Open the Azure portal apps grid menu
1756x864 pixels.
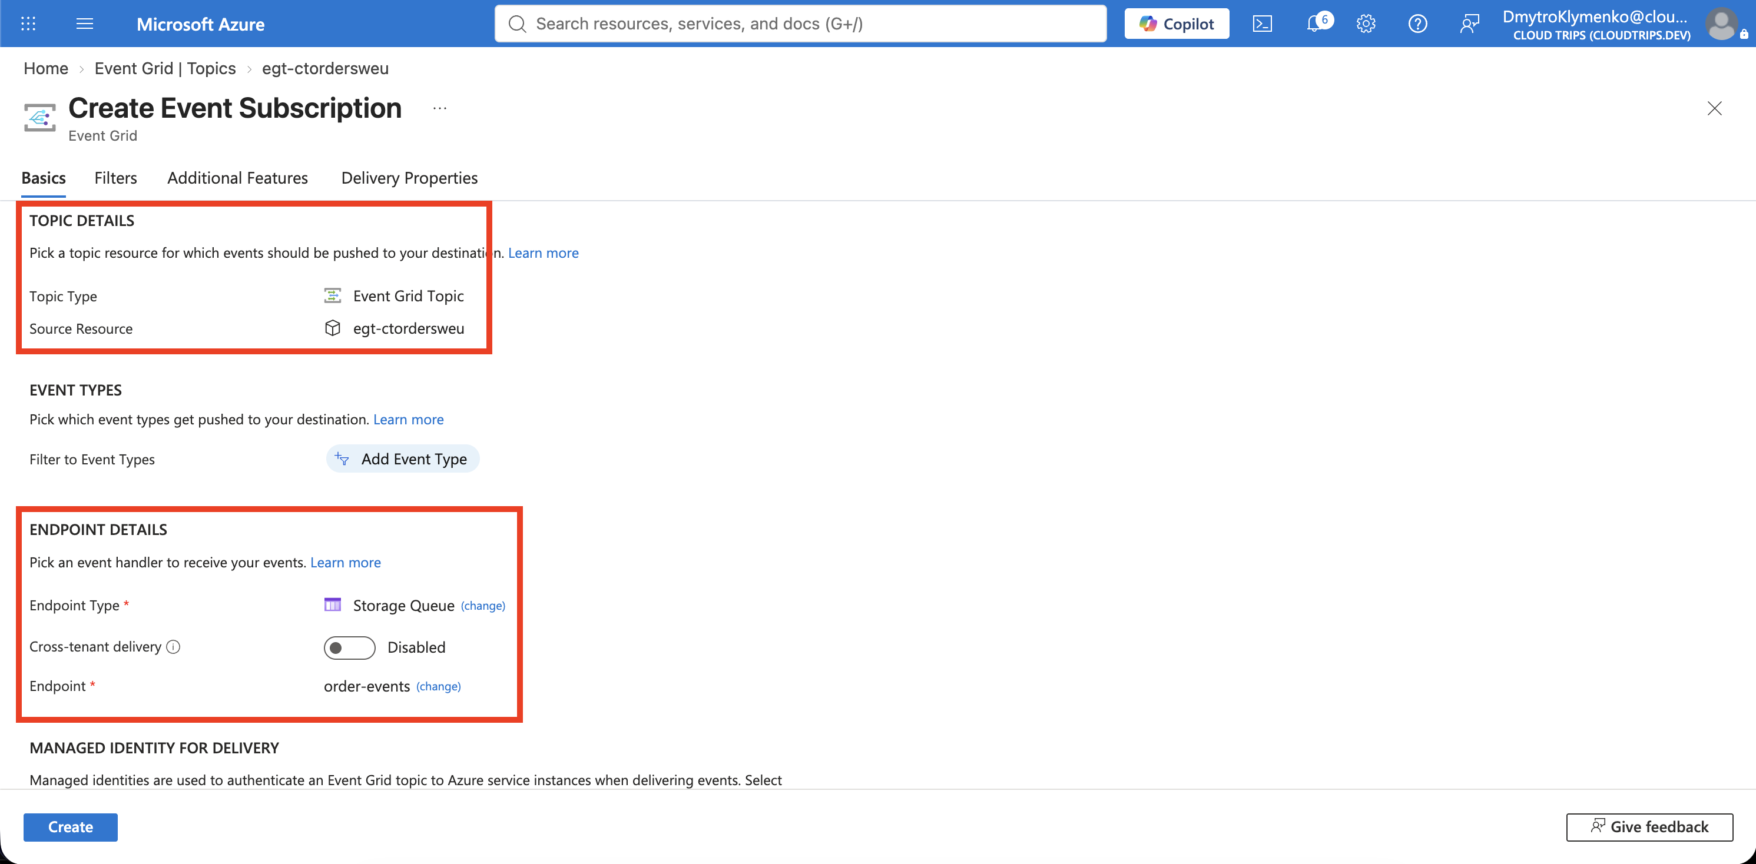pos(28,24)
